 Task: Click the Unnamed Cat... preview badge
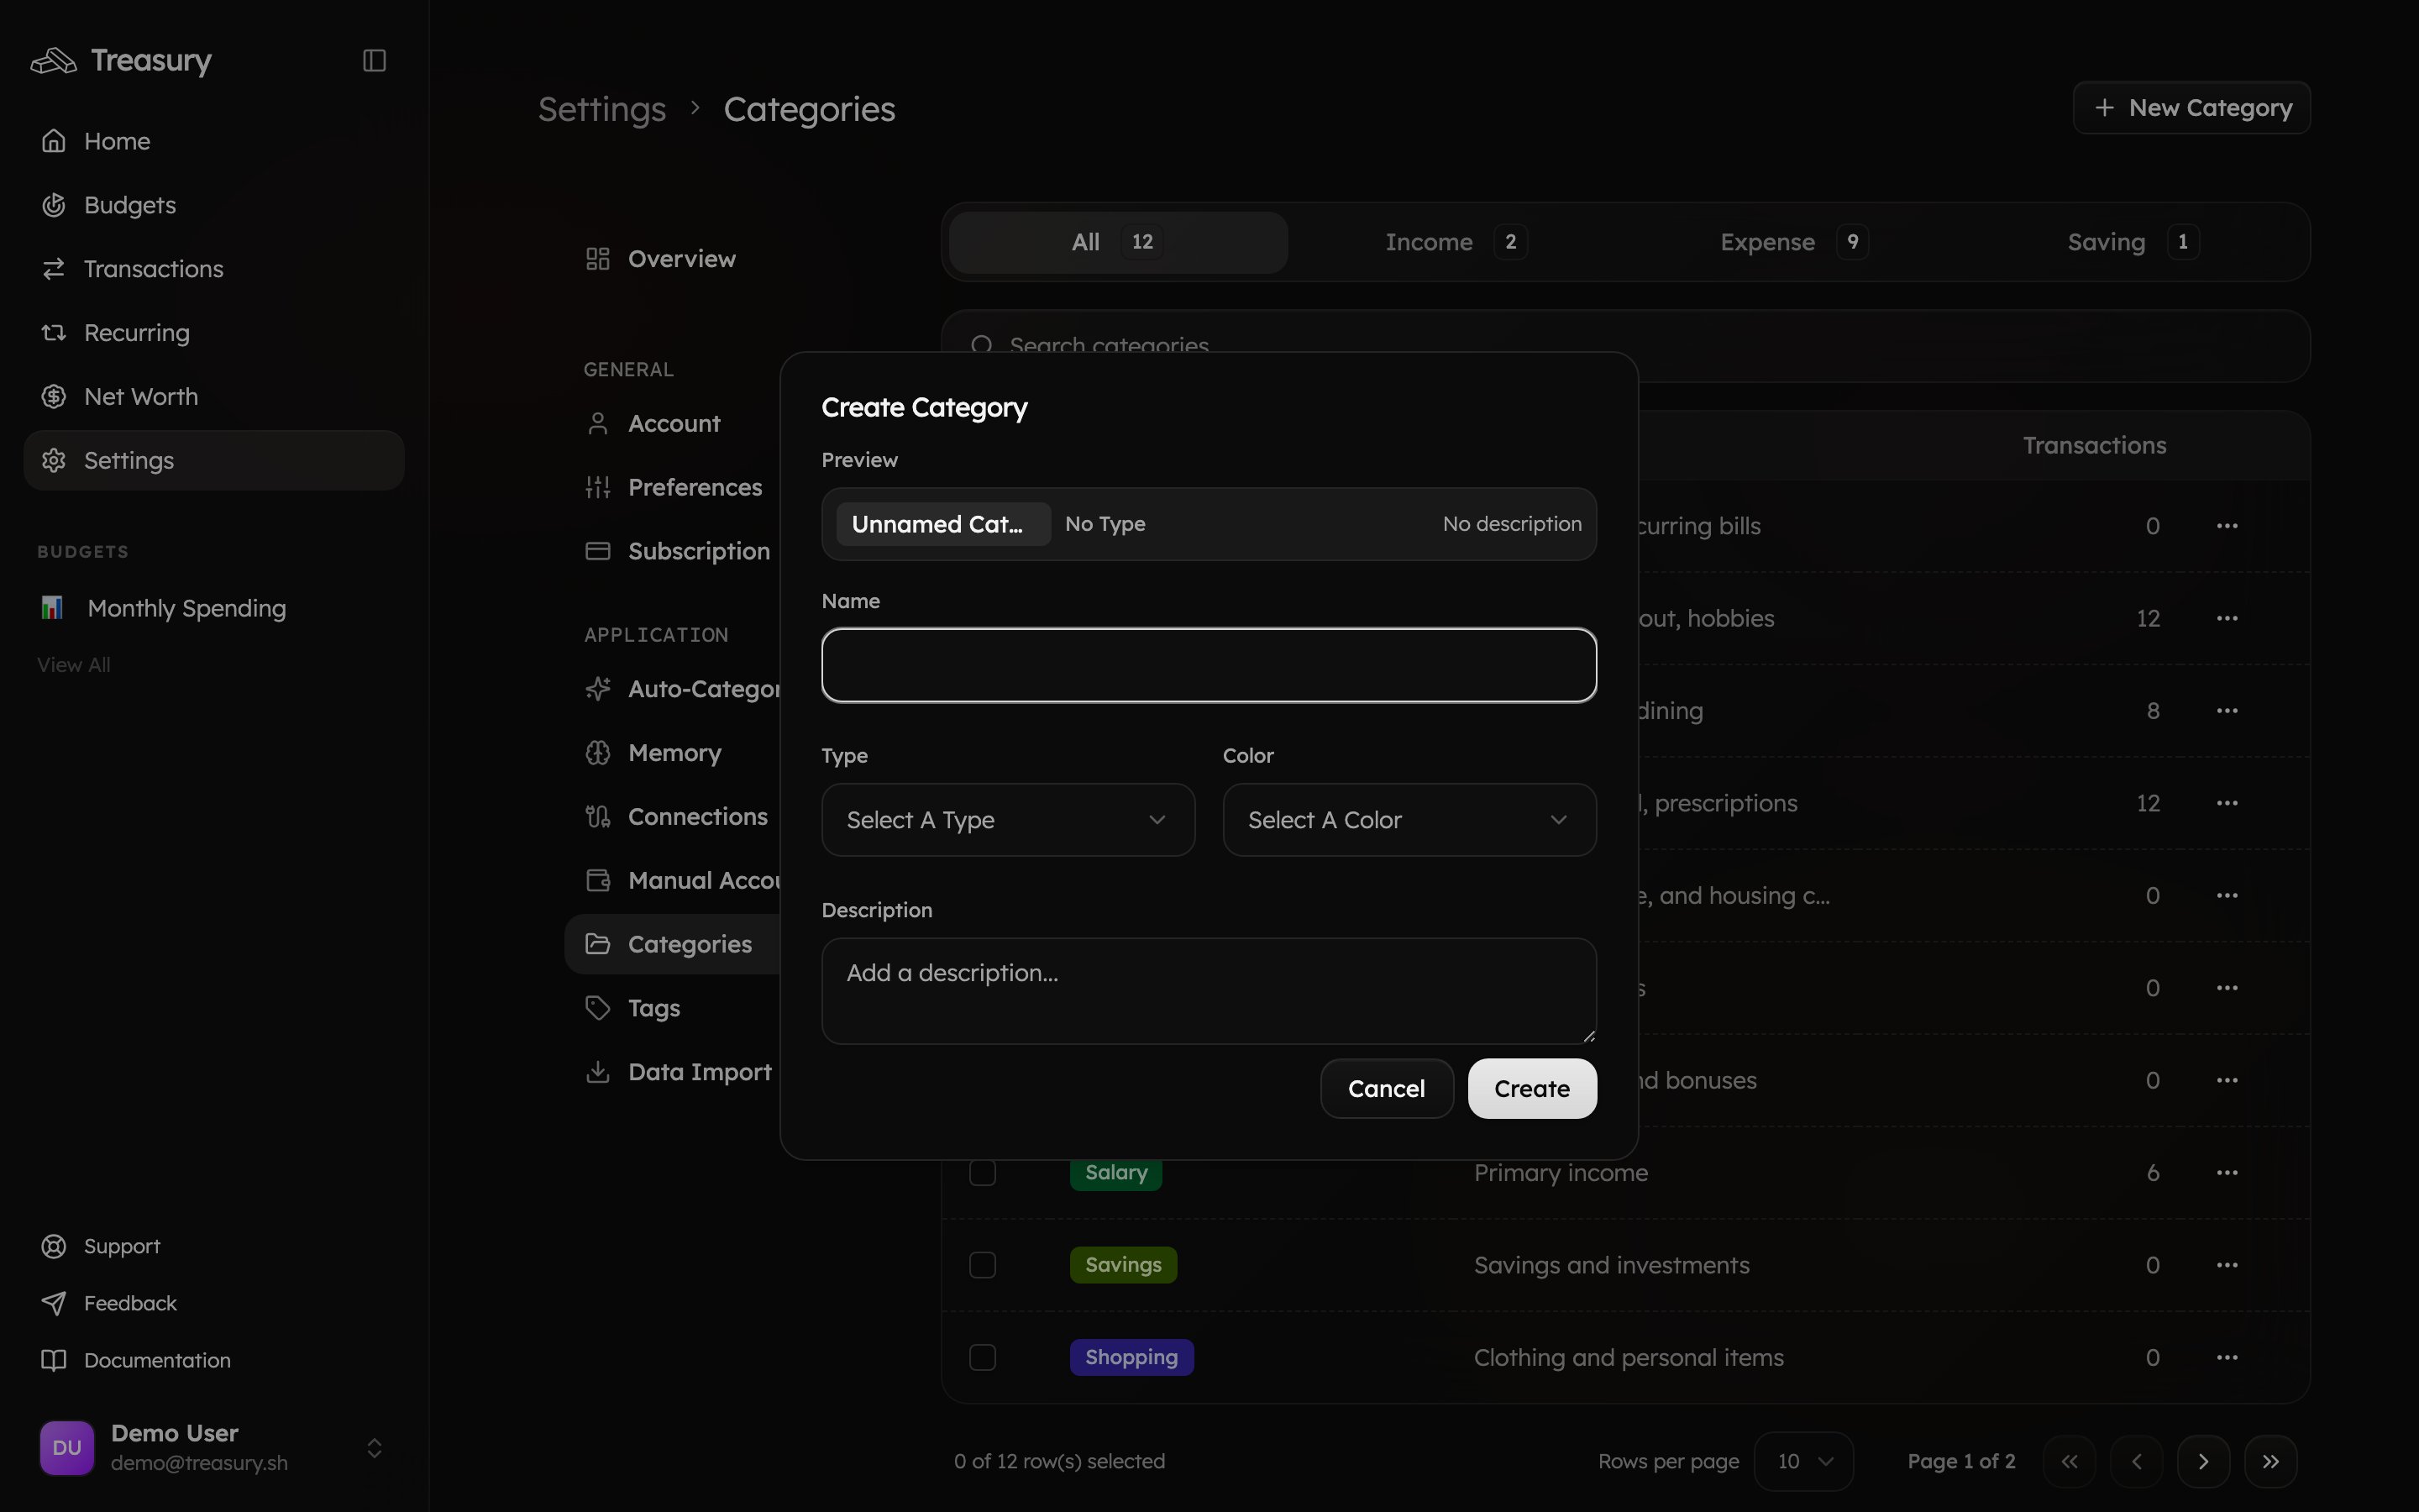pos(942,524)
